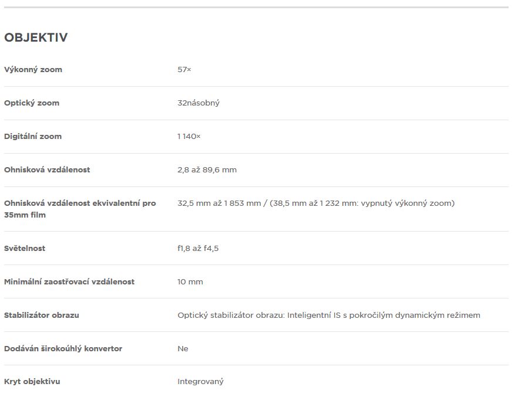Click the Ne value for konvertor

[183, 348]
